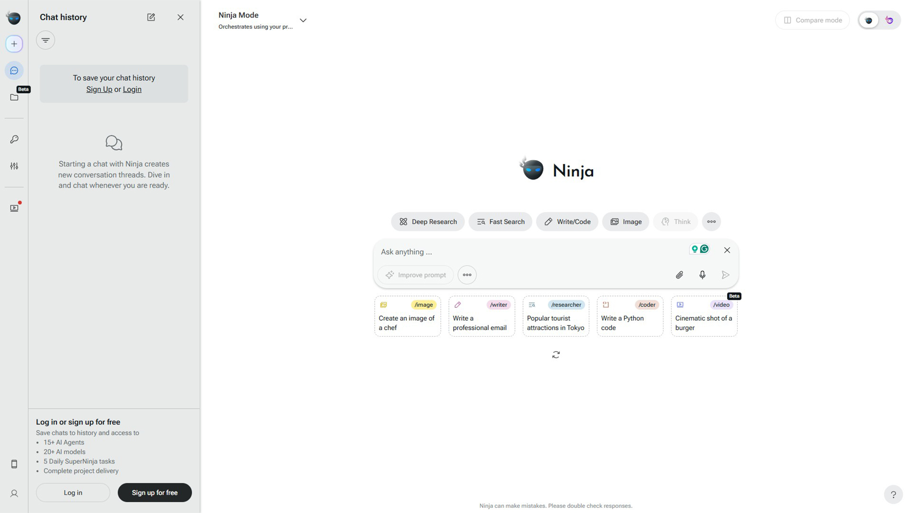This screenshot has width=912, height=513.
Task: Attach a file with paperclip icon
Action: click(x=680, y=275)
